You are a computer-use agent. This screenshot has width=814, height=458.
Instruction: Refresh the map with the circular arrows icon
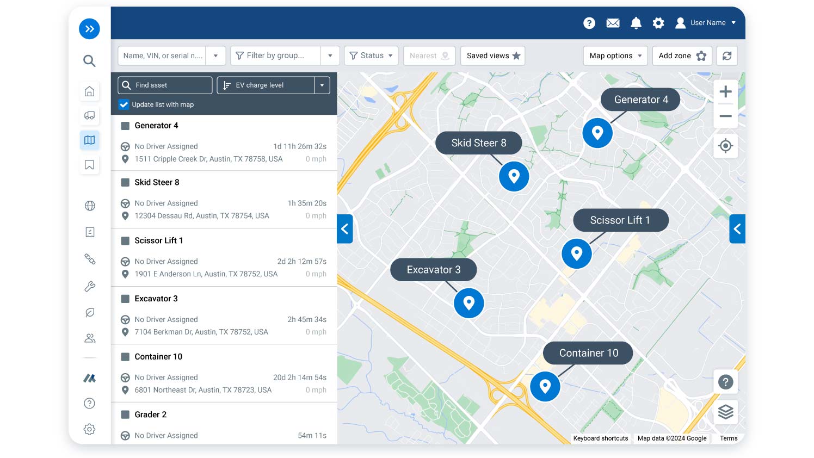[x=726, y=55]
